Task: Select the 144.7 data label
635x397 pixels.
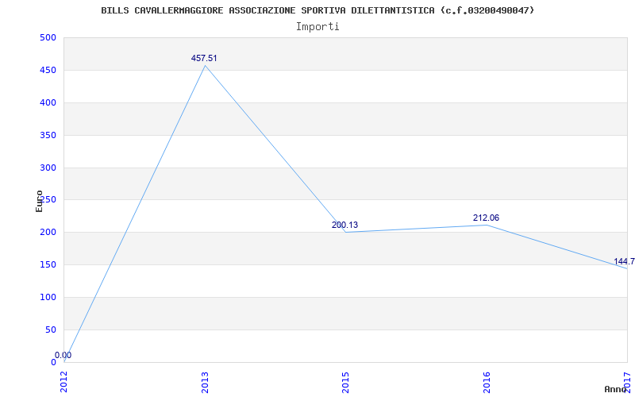Action: 624,261
